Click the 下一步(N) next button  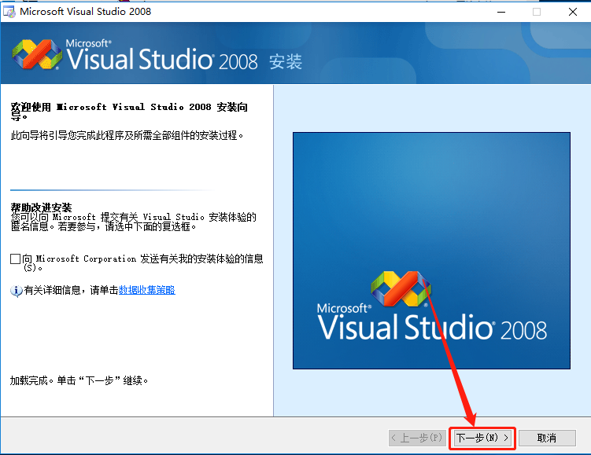point(482,438)
